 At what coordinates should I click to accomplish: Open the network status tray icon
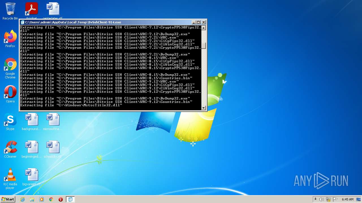328,199
